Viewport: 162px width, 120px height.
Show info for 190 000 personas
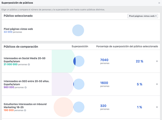tap(25, 110)
